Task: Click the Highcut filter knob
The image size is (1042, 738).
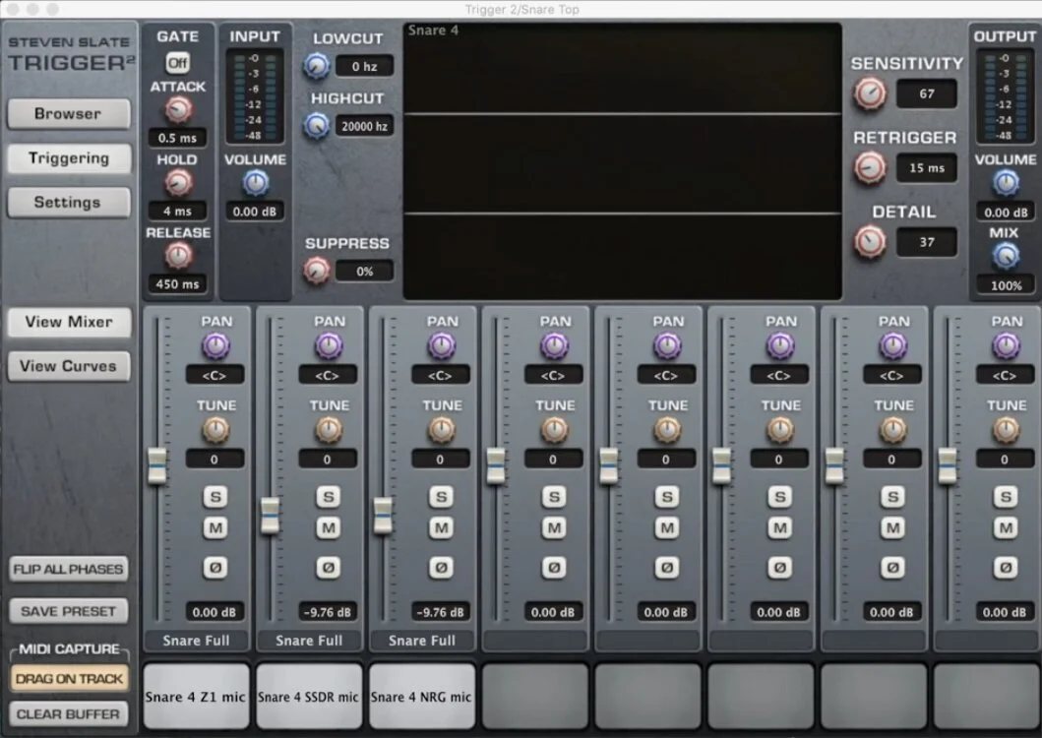Action: pos(317,126)
